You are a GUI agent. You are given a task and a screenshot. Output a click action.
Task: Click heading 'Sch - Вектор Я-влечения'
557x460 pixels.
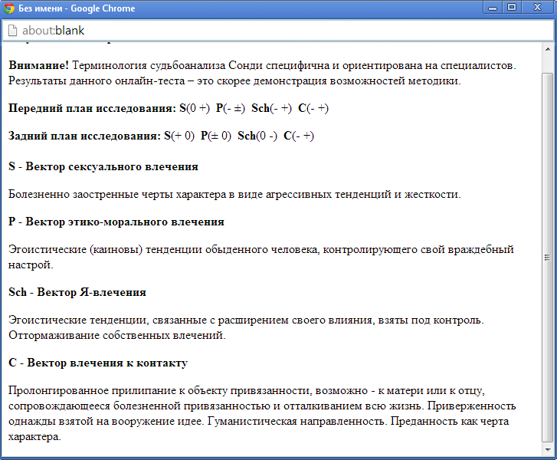pyautogui.click(x=77, y=292)
